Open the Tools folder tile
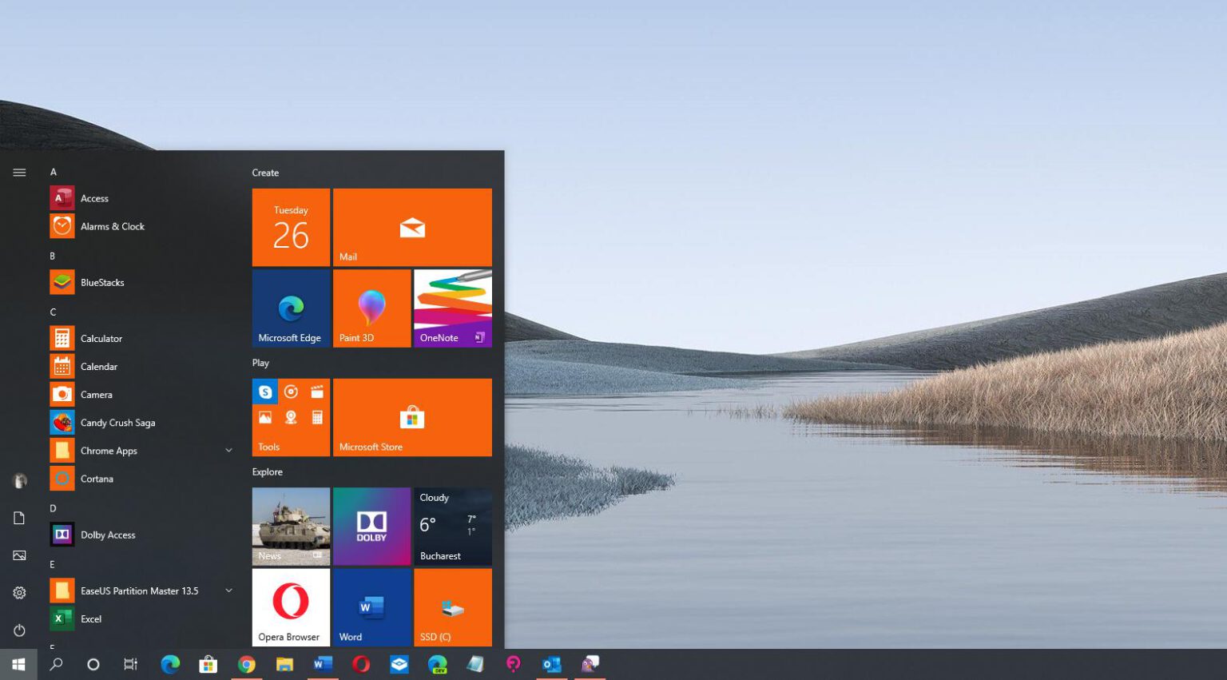Image resolution: width=1227 pixels, height=680 pixels. (x=291, y=417)
